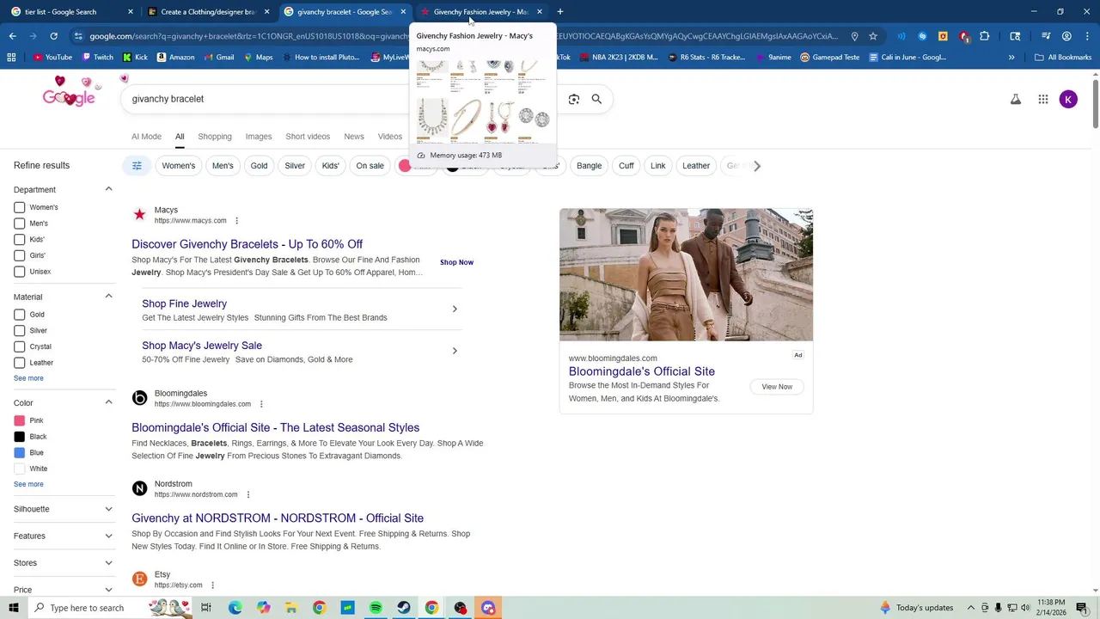Show more filter chips with right arrow

tap(756, 166)
